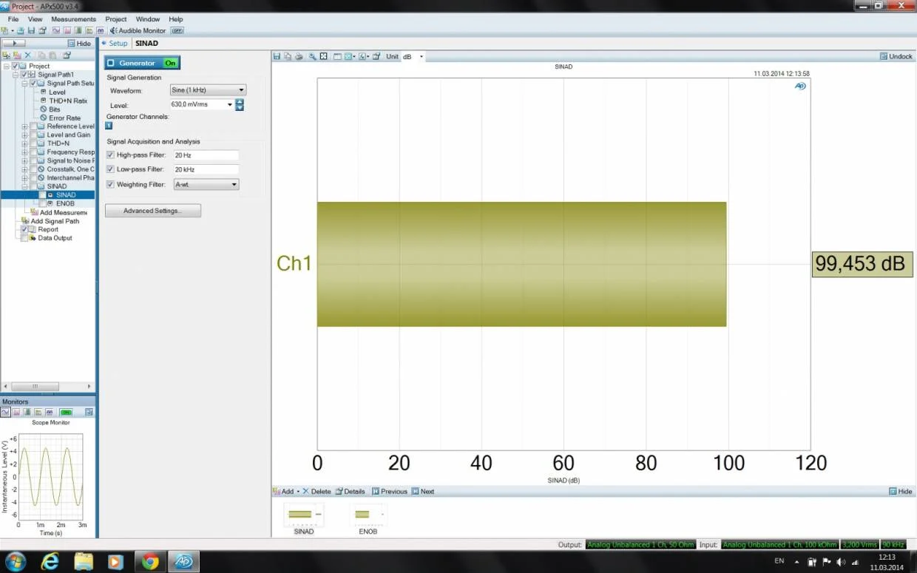The height and width of the screenshot is (573, 917).
Task: Select the second icon in Monitors panel toolbar
Action: point(16,412)
